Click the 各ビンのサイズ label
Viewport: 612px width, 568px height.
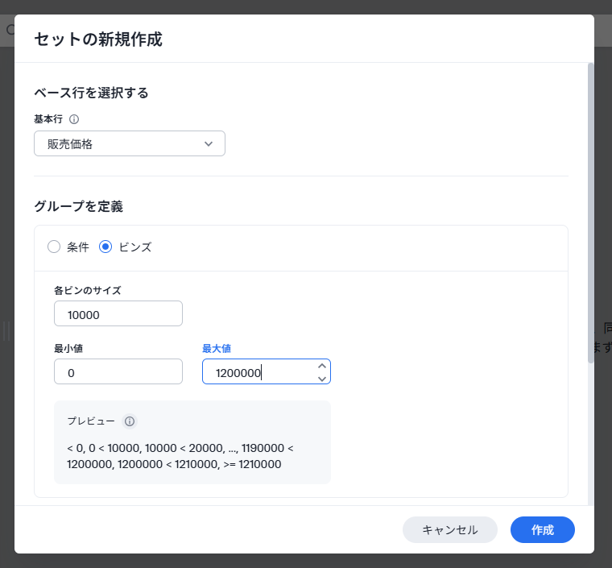pyautogui.click(x=88, y=290)
